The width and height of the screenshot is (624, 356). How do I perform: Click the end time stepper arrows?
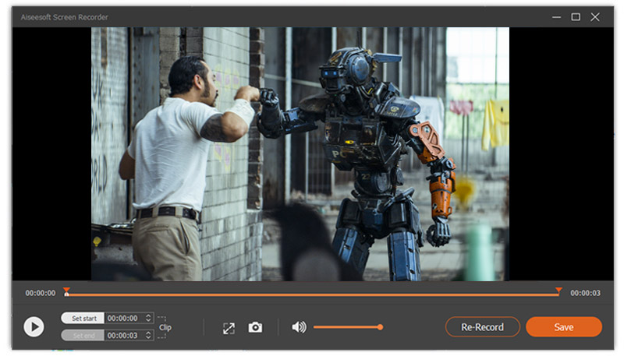(x=148, y=335)
